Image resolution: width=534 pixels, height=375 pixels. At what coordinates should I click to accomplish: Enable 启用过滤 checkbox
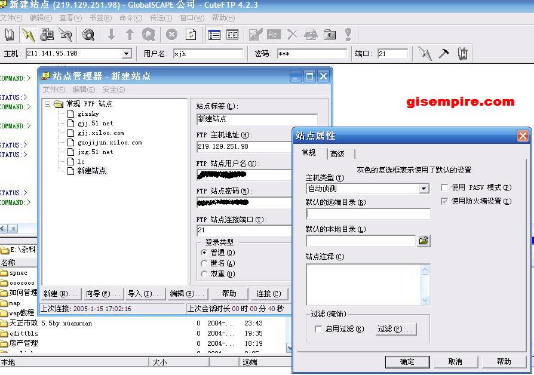[318, 329]
